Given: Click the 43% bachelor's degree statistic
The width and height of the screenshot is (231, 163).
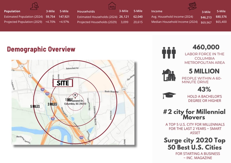Looking at the screenshot, I should (204, 89).
